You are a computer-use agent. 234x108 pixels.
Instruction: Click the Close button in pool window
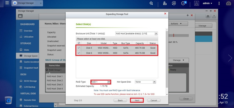[x=186, y=99]
